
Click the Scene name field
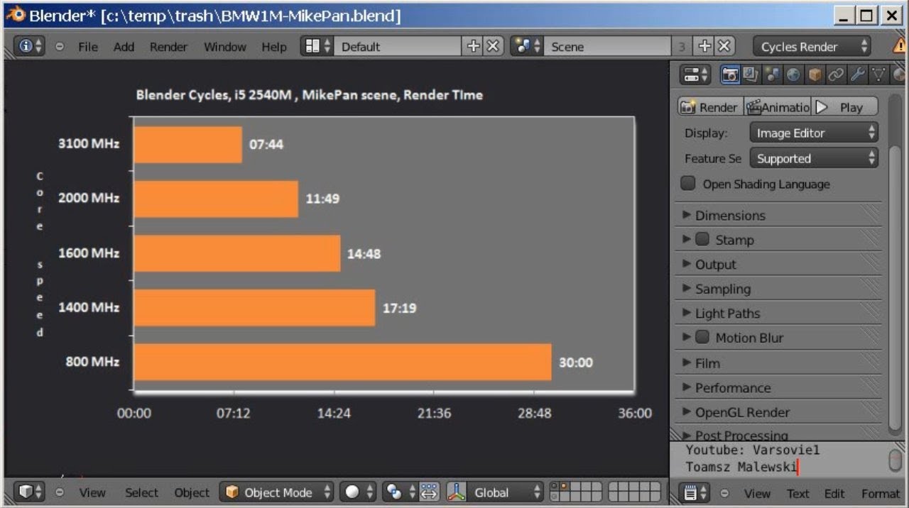[607, 47]
